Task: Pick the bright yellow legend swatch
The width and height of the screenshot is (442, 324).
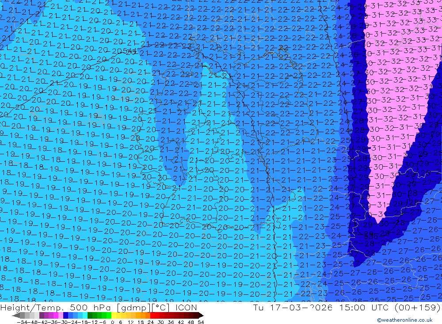Action: (x=114, y=316)
